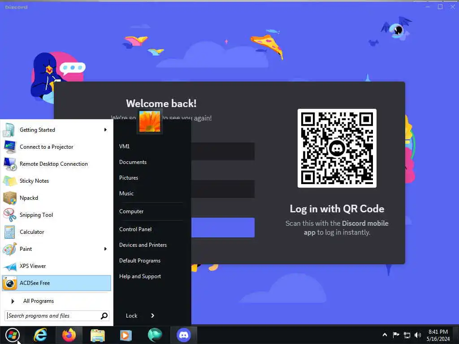Open the Action Center flag tray icon

396,335
